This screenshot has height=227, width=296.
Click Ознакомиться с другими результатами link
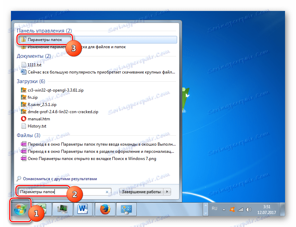59,178
